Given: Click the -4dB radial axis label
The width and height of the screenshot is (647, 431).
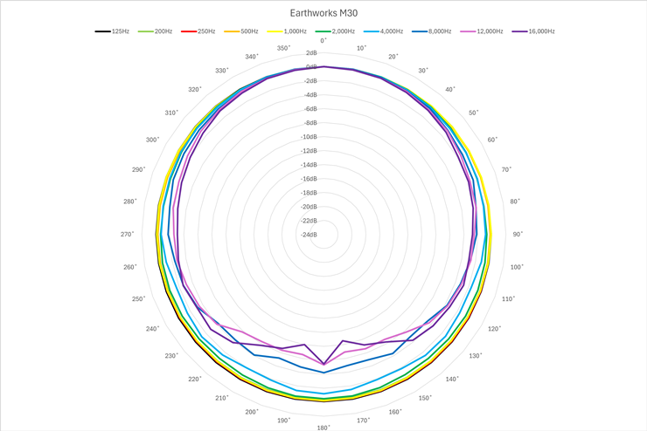Looking at the screenshot, I should point(310,95).
